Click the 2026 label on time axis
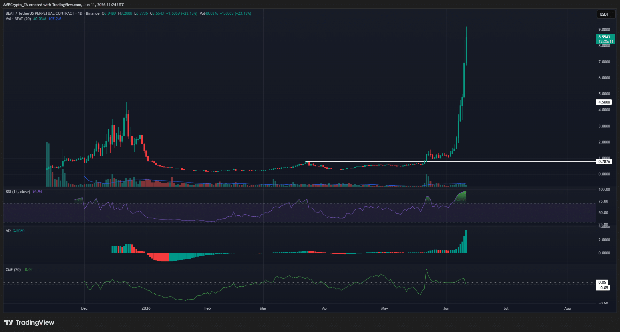Image resolution: width=620 pixels, height=332 pixels. tap(146, 308)
